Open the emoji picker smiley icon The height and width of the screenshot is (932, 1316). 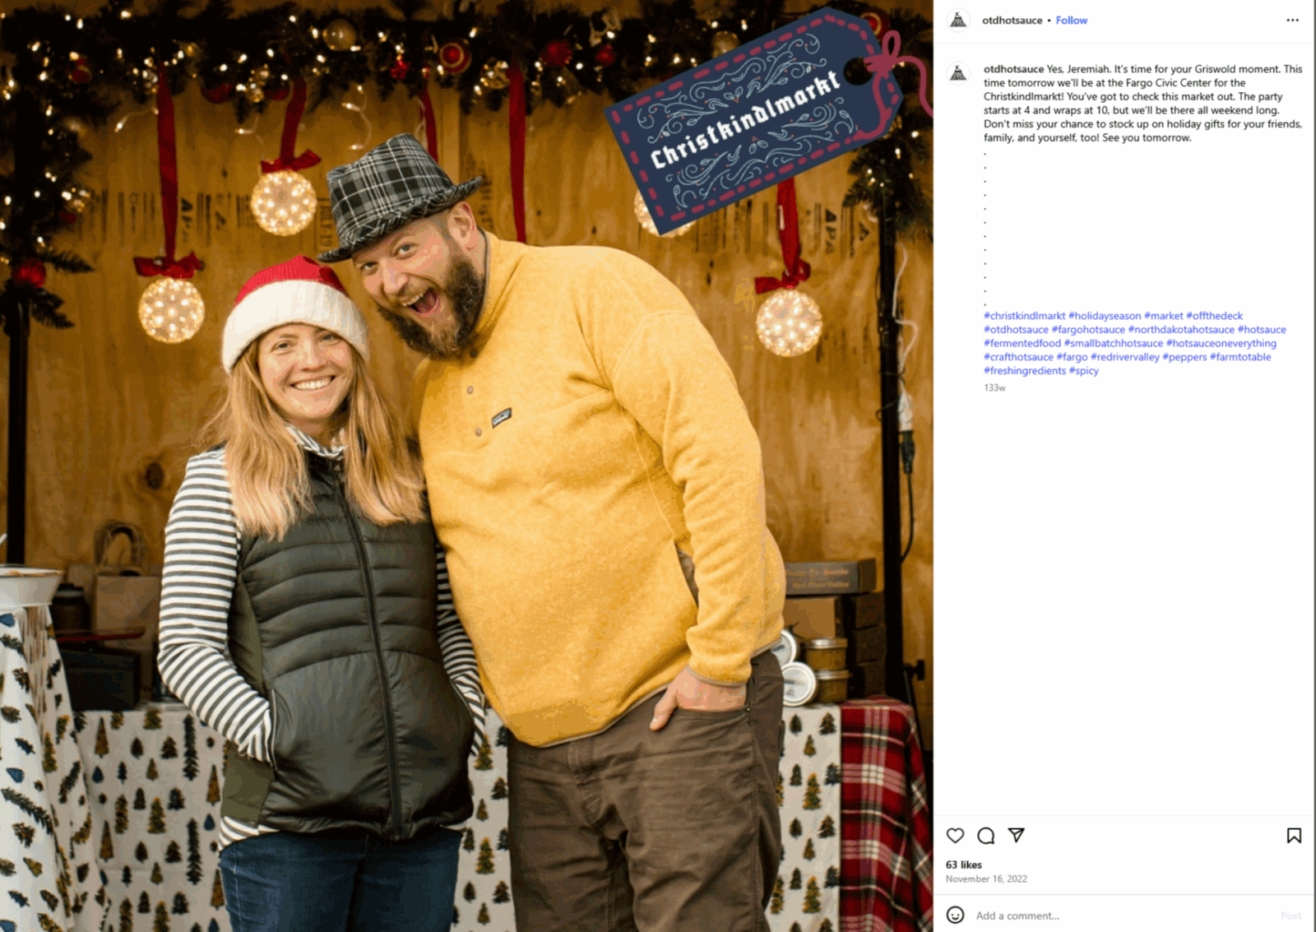click(x=955, y=915)
